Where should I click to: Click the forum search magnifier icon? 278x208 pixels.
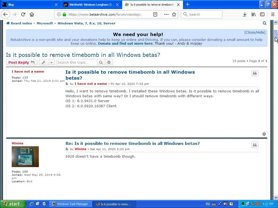[x=264, y=23]
